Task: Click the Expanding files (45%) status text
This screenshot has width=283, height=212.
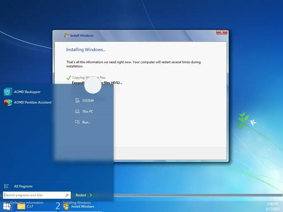Action: 97,83
